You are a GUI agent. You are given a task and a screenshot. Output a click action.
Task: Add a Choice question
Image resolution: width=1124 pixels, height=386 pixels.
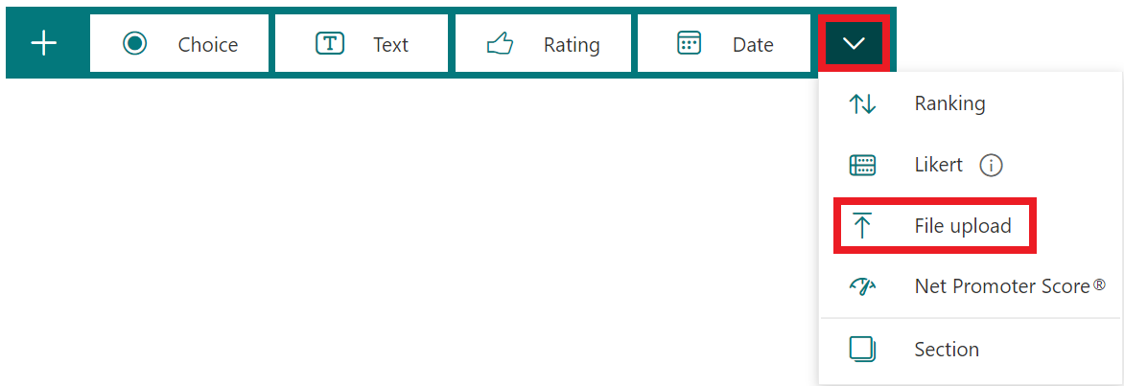point(179,44)
